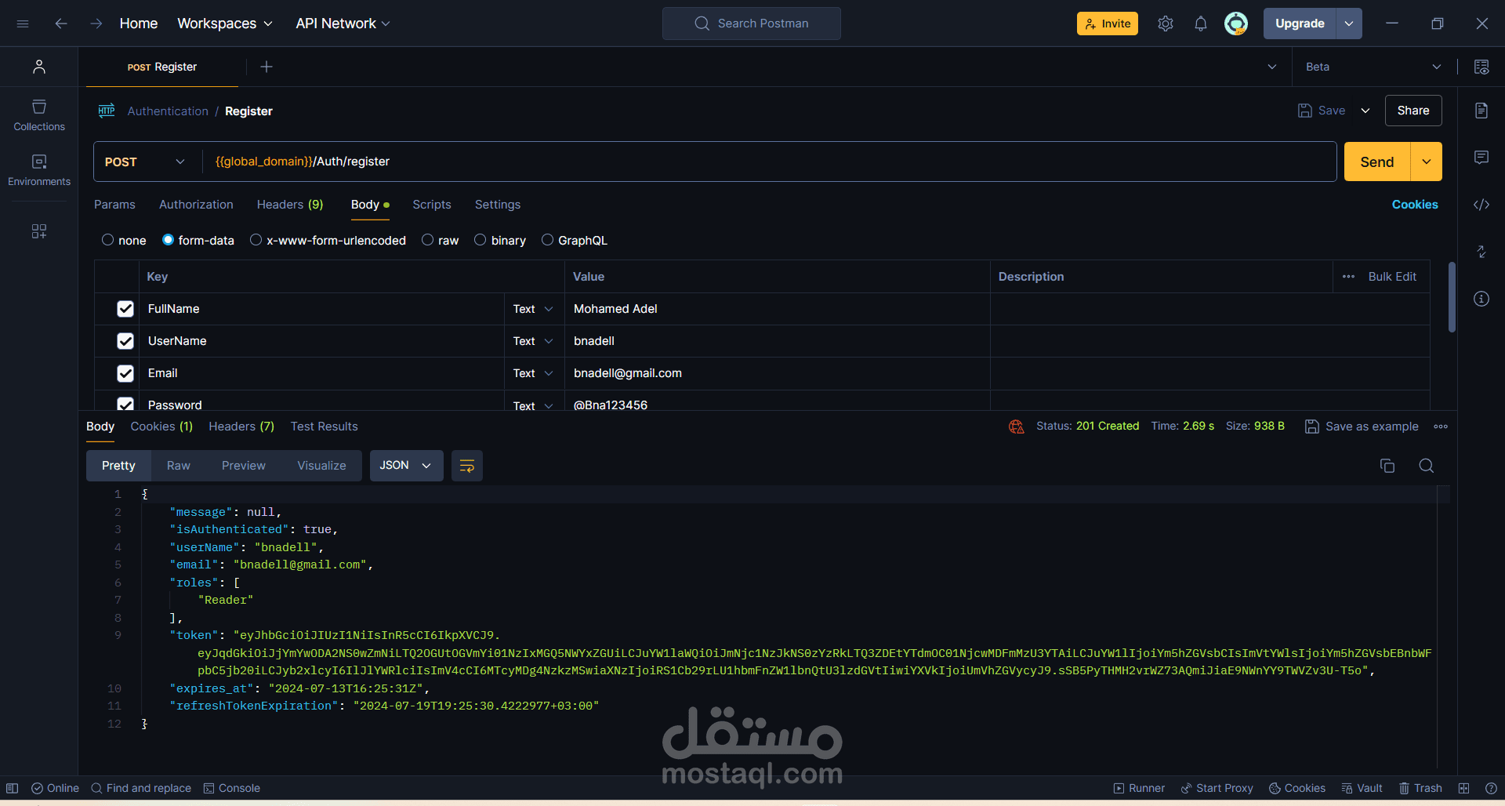Click the Share button
The width and height of the screenshot is (1505, 806).
(1413, 111)
